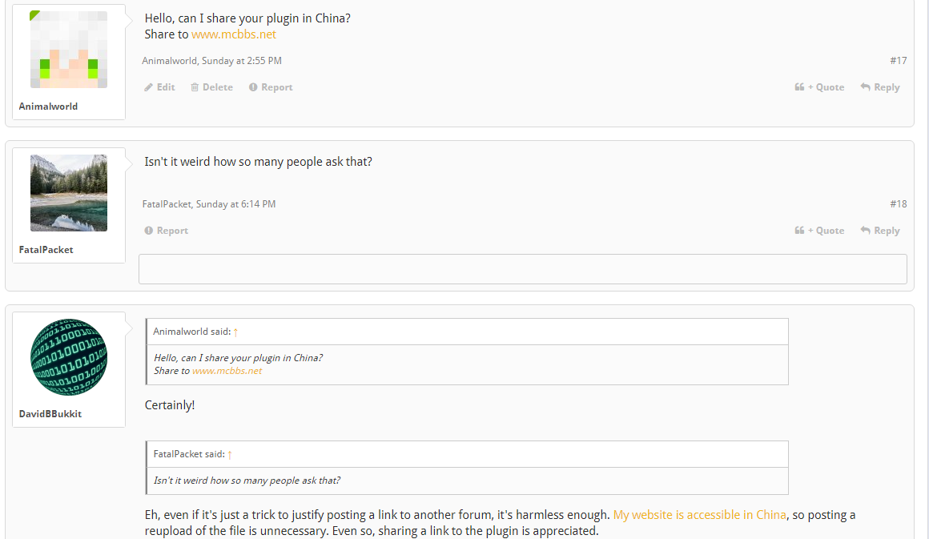Open DavidBBukkit's binary globe avatar
Screen dimensions: 929x539
(69, 357)
